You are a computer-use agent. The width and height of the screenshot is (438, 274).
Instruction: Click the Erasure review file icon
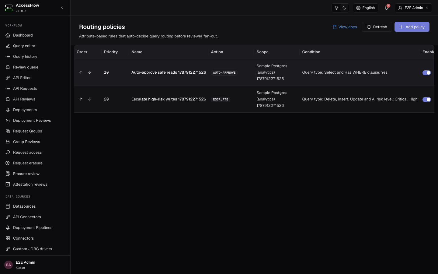pos(8,174)
